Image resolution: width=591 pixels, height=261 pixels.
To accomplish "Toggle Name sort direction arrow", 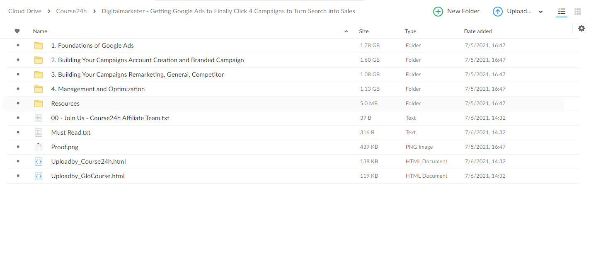I will pos(346,31).
